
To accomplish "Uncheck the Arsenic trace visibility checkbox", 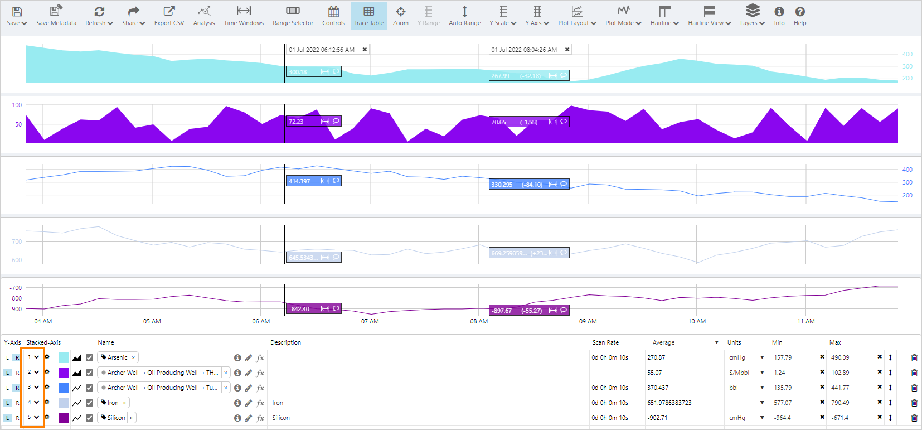I will [x=89, y=357].
